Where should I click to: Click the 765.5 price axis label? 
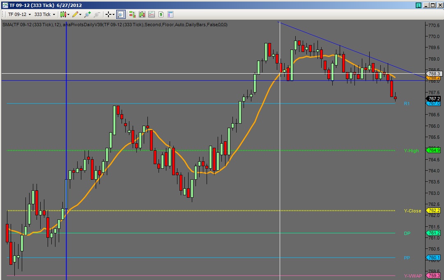coord(434,138)
